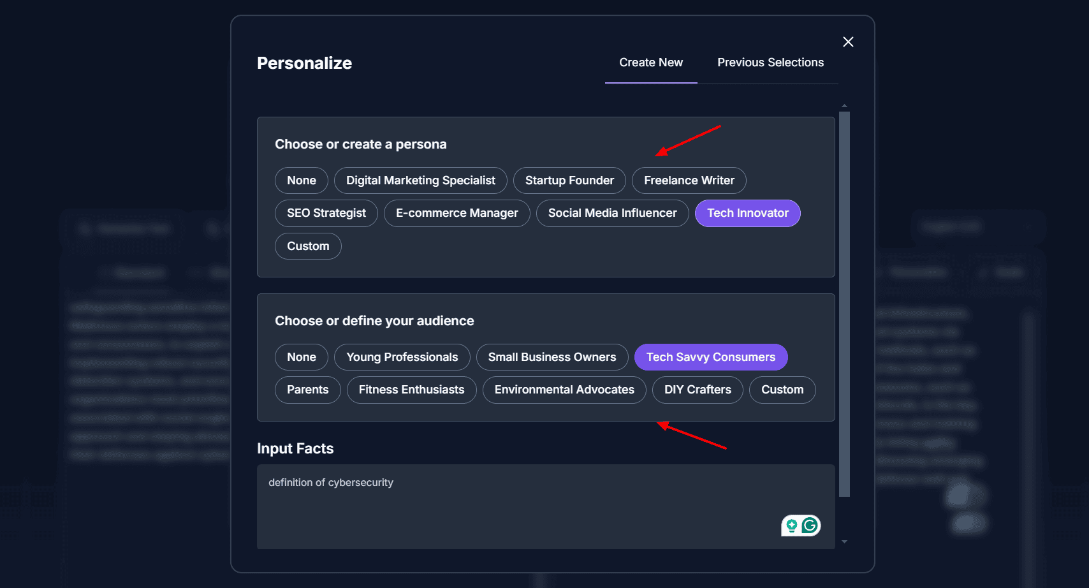The width and height of the screenshot is (1089, 588).
Task: Pick the Fitness Enthusiasts audience chip
Action: point(411,390)
